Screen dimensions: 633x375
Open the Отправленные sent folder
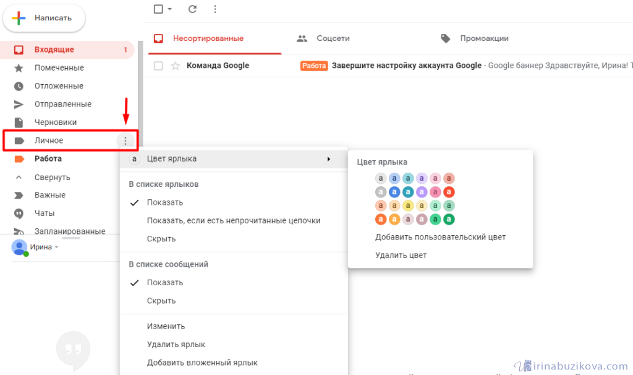coord(62,104)
